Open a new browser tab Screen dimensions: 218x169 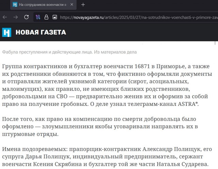tap(83, 5)
